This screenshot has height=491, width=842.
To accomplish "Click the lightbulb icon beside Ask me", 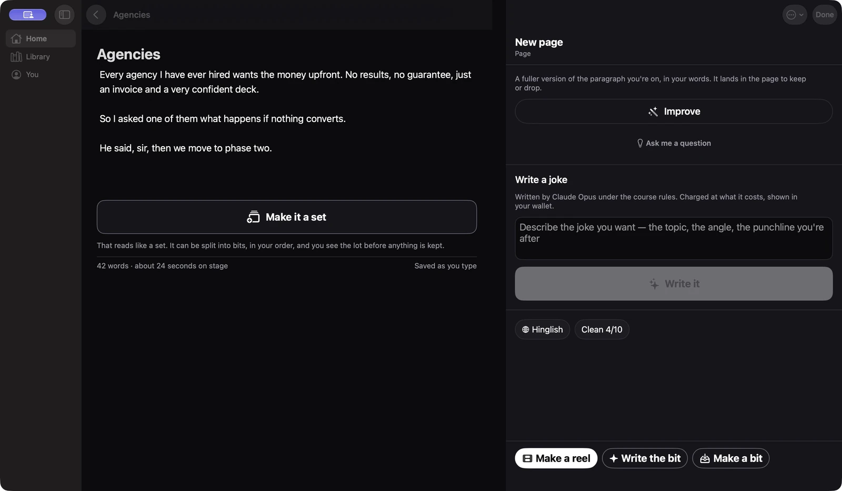I will (640, 143).
